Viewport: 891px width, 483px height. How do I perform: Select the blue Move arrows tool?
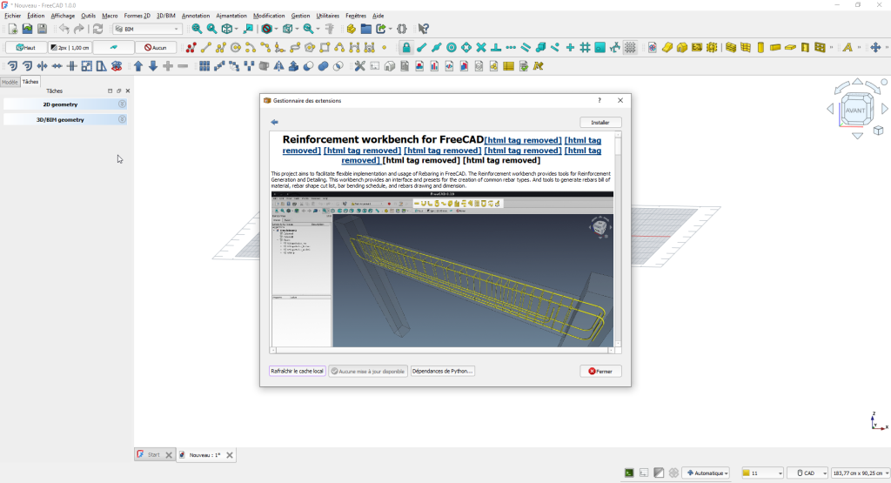(875, 48)
